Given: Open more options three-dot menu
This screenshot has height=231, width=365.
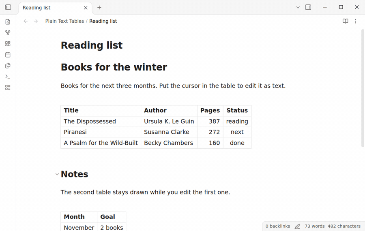Looking at the screenshot, I should coord(355,21).
